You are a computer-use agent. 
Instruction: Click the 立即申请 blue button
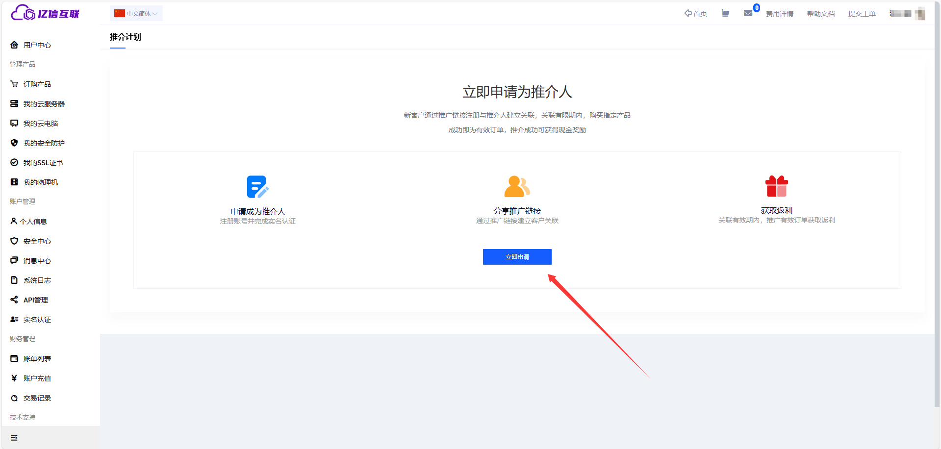[517, 256]
